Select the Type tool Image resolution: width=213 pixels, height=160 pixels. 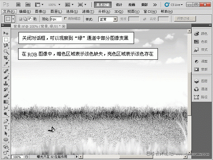tap(6, 127)
